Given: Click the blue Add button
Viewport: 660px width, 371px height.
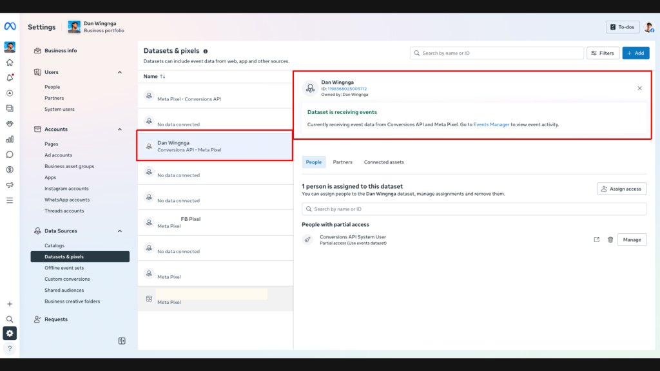Looking at the screenshot, I should click(x=636, y=53).
